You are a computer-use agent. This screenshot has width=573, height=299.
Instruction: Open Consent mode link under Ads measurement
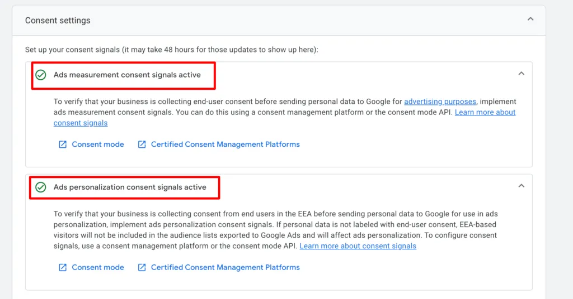tap(97, 144)
